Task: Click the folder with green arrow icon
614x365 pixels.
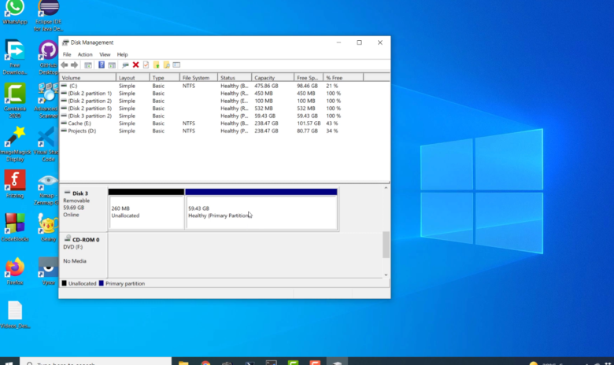Action: pos(156,65)
